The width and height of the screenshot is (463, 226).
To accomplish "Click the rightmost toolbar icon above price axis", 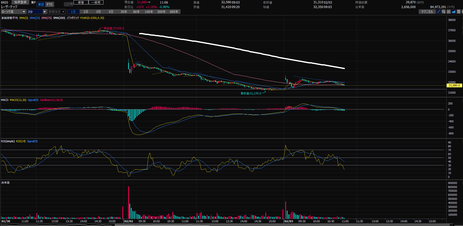I will click(x=462, y=12).
